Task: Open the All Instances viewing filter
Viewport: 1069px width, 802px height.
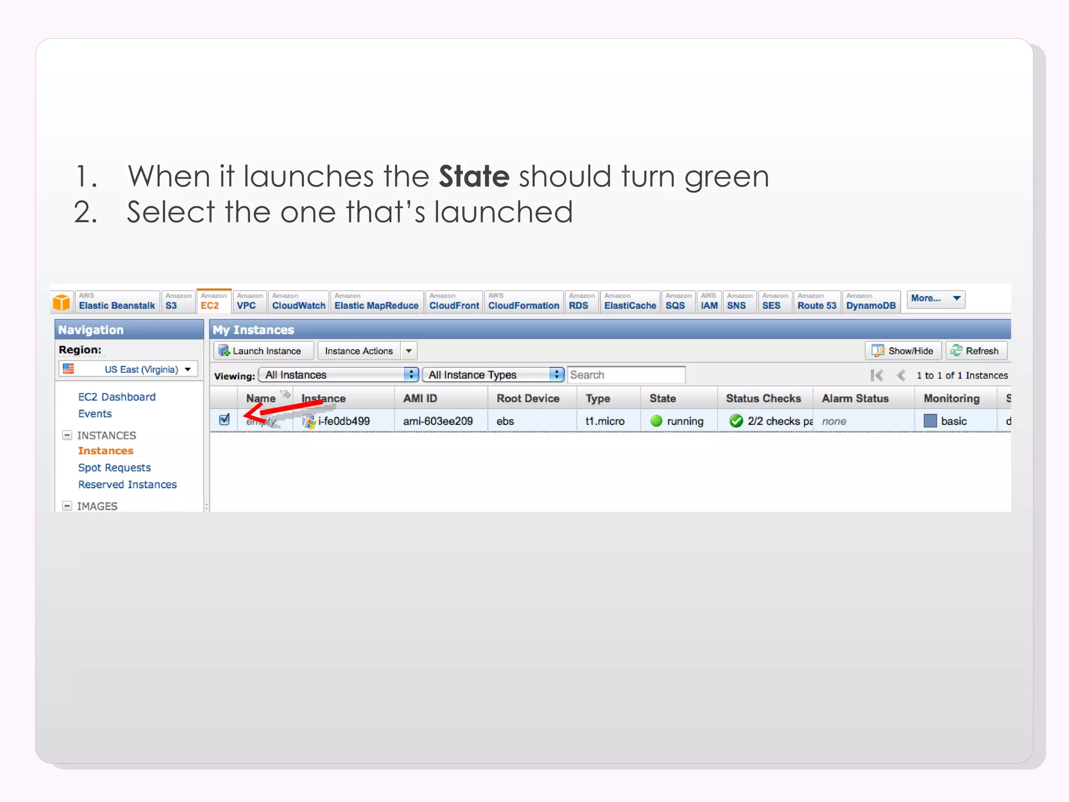Action: pyautogui.click(x=339, y=374)
